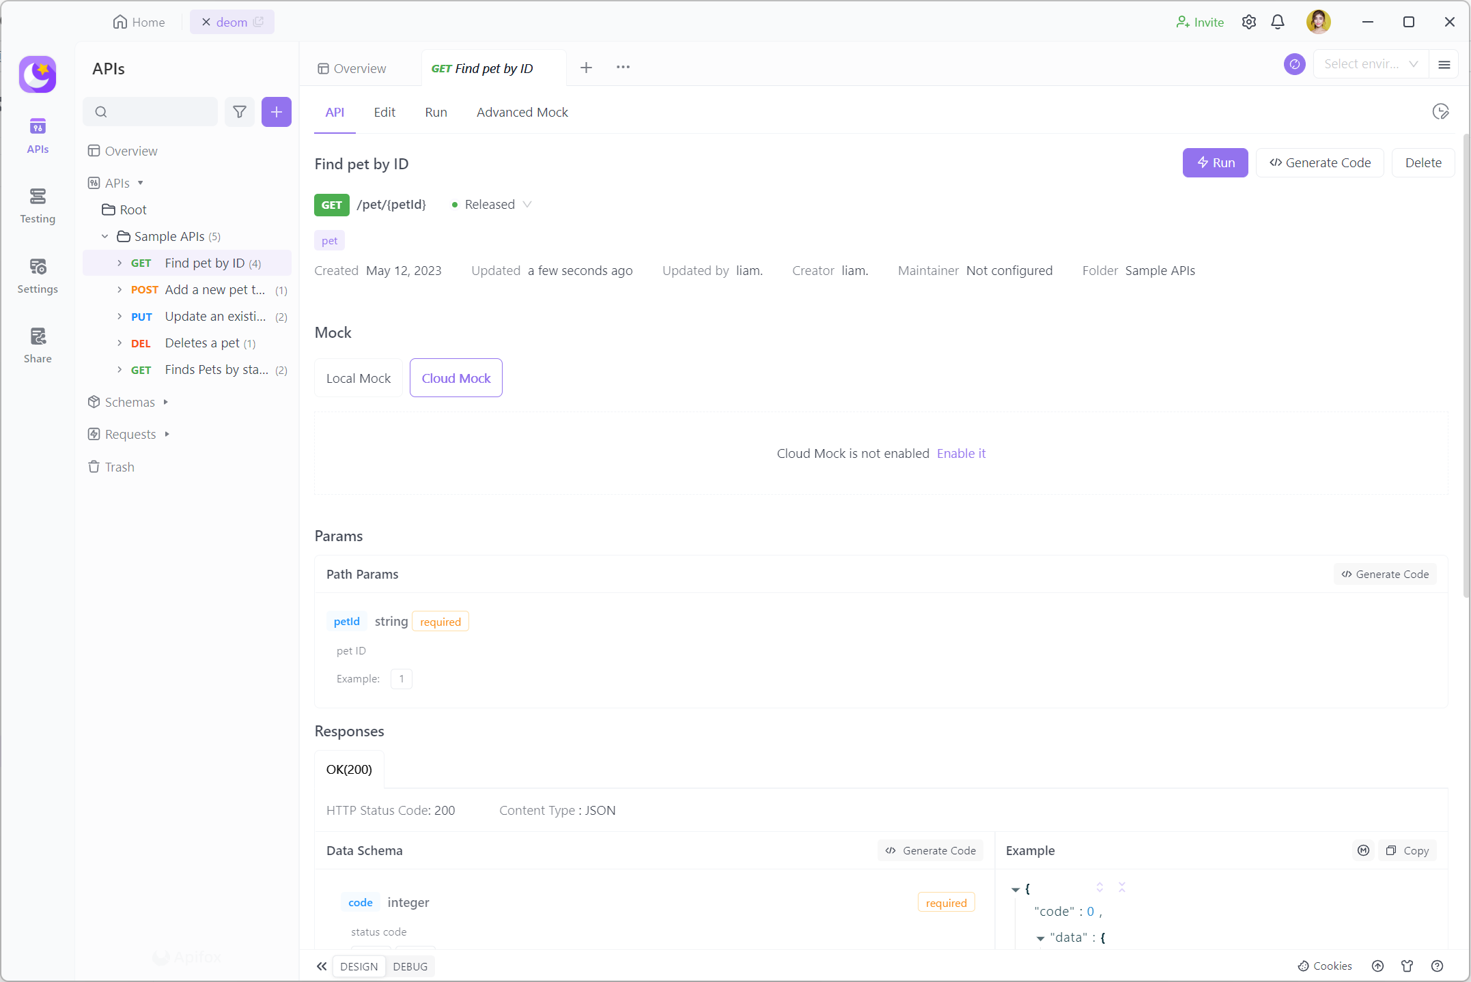
Task: Open the APIs sidebar section
Action: coord(38,136)
